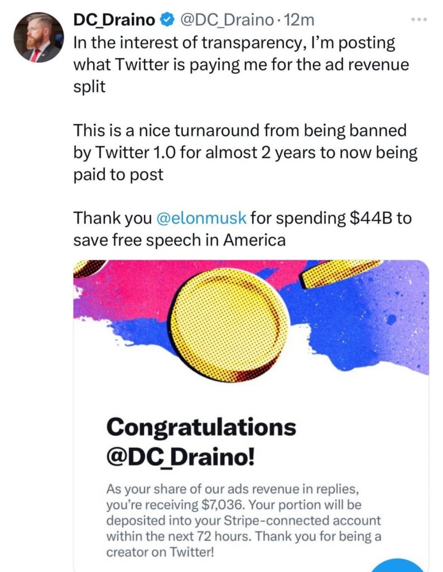Open the 12m tweet timestamp
Screen dimensions: 443x572
[299, 21]
